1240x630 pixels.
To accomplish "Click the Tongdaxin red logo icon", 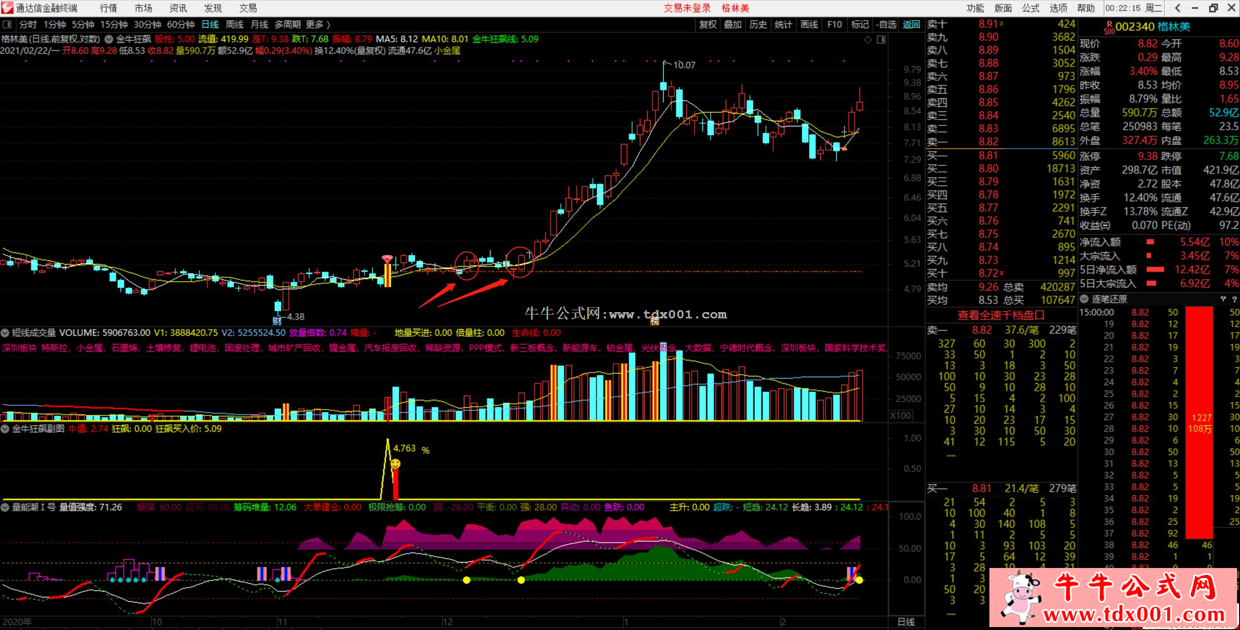I will tap(7, 7).
